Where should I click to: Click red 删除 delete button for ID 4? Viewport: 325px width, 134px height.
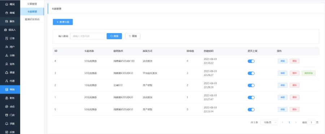[295, 61]
